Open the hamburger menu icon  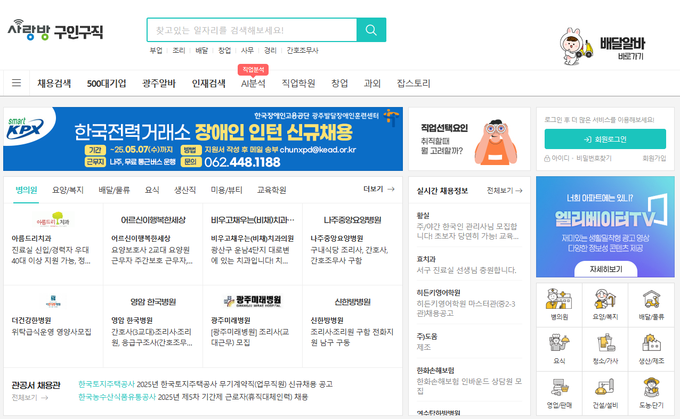[17, 83]
